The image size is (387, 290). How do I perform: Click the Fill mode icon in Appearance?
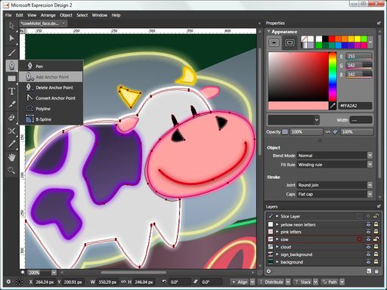[274, 42]
